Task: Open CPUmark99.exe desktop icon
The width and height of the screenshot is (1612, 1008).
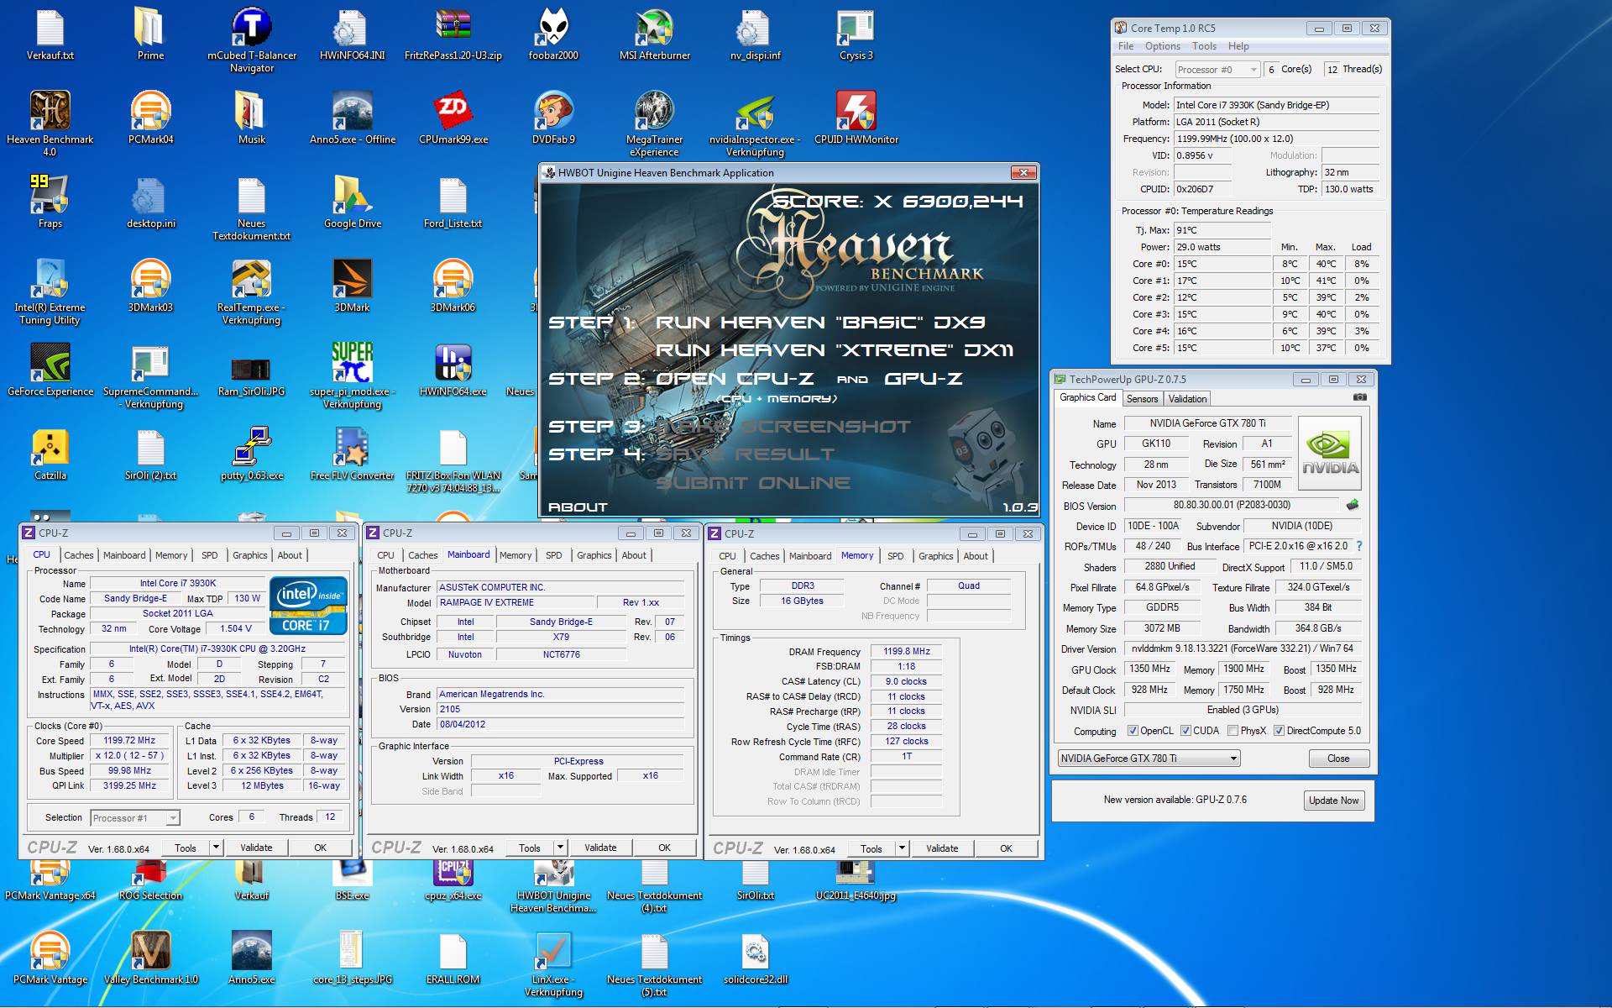Action: [x=453, y=118]
